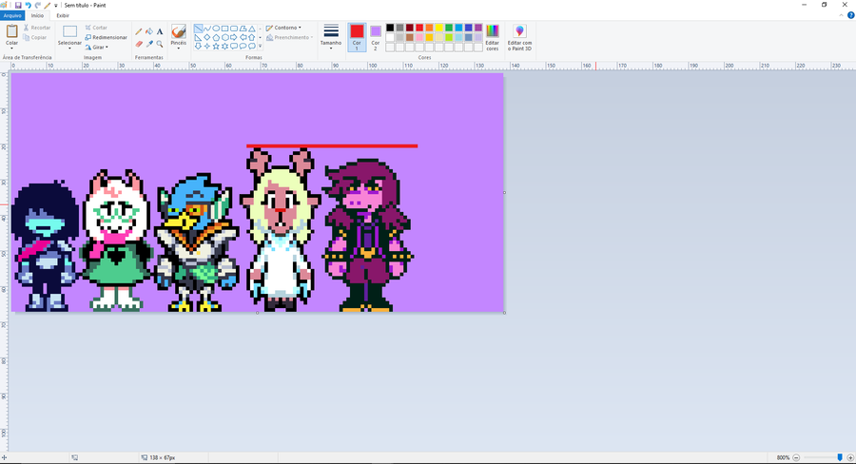This screenshot has width=856, height=464.
Task: Activate Cor 2 background color
Action: click(x=376, y=37)
